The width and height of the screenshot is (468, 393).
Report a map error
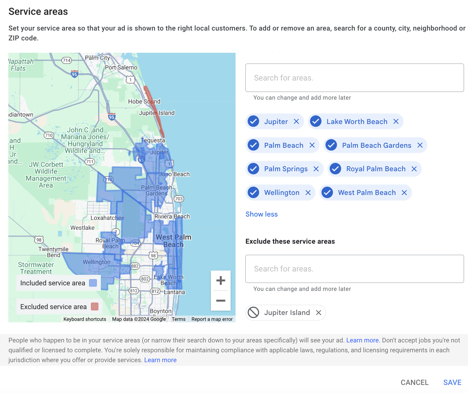click(212, 319)
